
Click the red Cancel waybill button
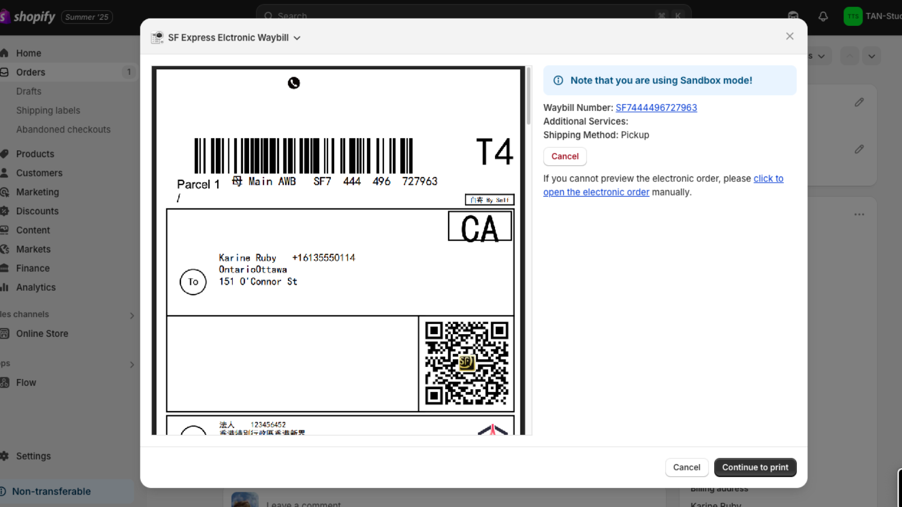point(565,157)
